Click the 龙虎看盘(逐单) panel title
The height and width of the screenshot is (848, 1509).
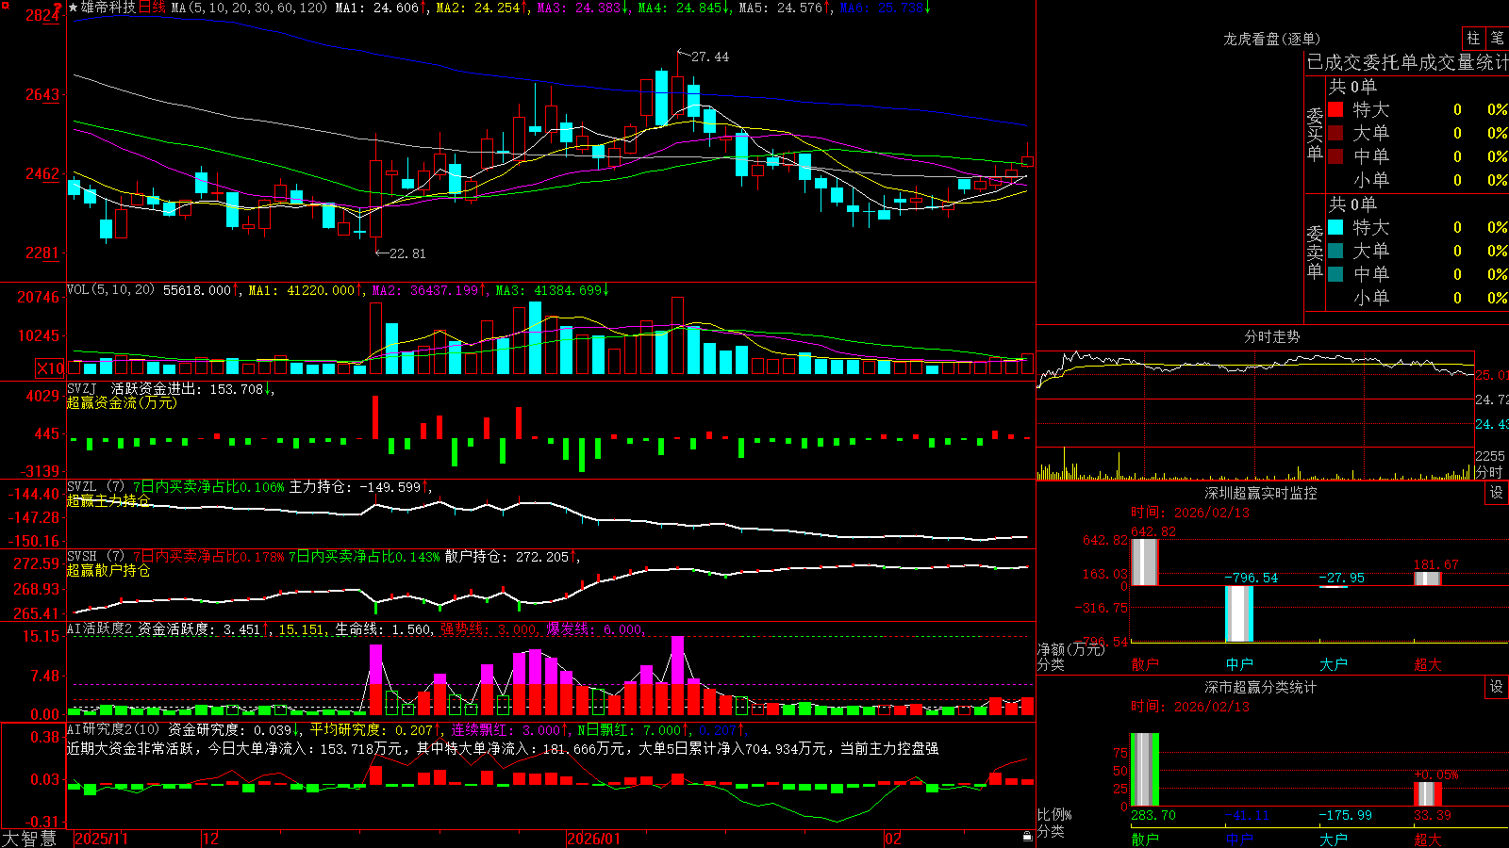(x=1271, y=39)
